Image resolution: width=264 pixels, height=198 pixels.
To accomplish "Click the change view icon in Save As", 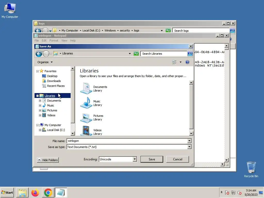I will coord(174,62).
